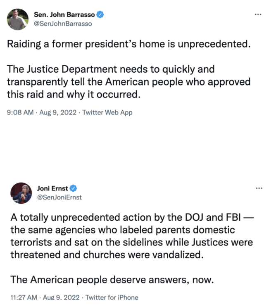Open the 9:08 AM timestamp link
264x307 pixels.
tap(20, 112)
